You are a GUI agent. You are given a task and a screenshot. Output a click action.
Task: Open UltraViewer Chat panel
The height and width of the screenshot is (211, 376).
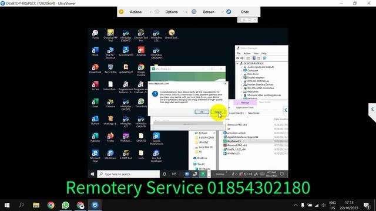[244, 12]
